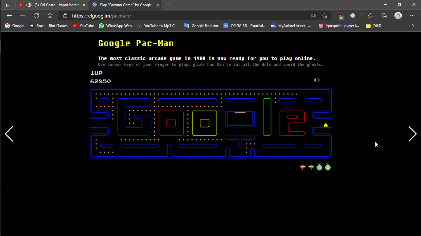The width and height of the screenshot is (421, 236).
Task: Open the MyAnimeList.net bookmark
Action: 291,26
